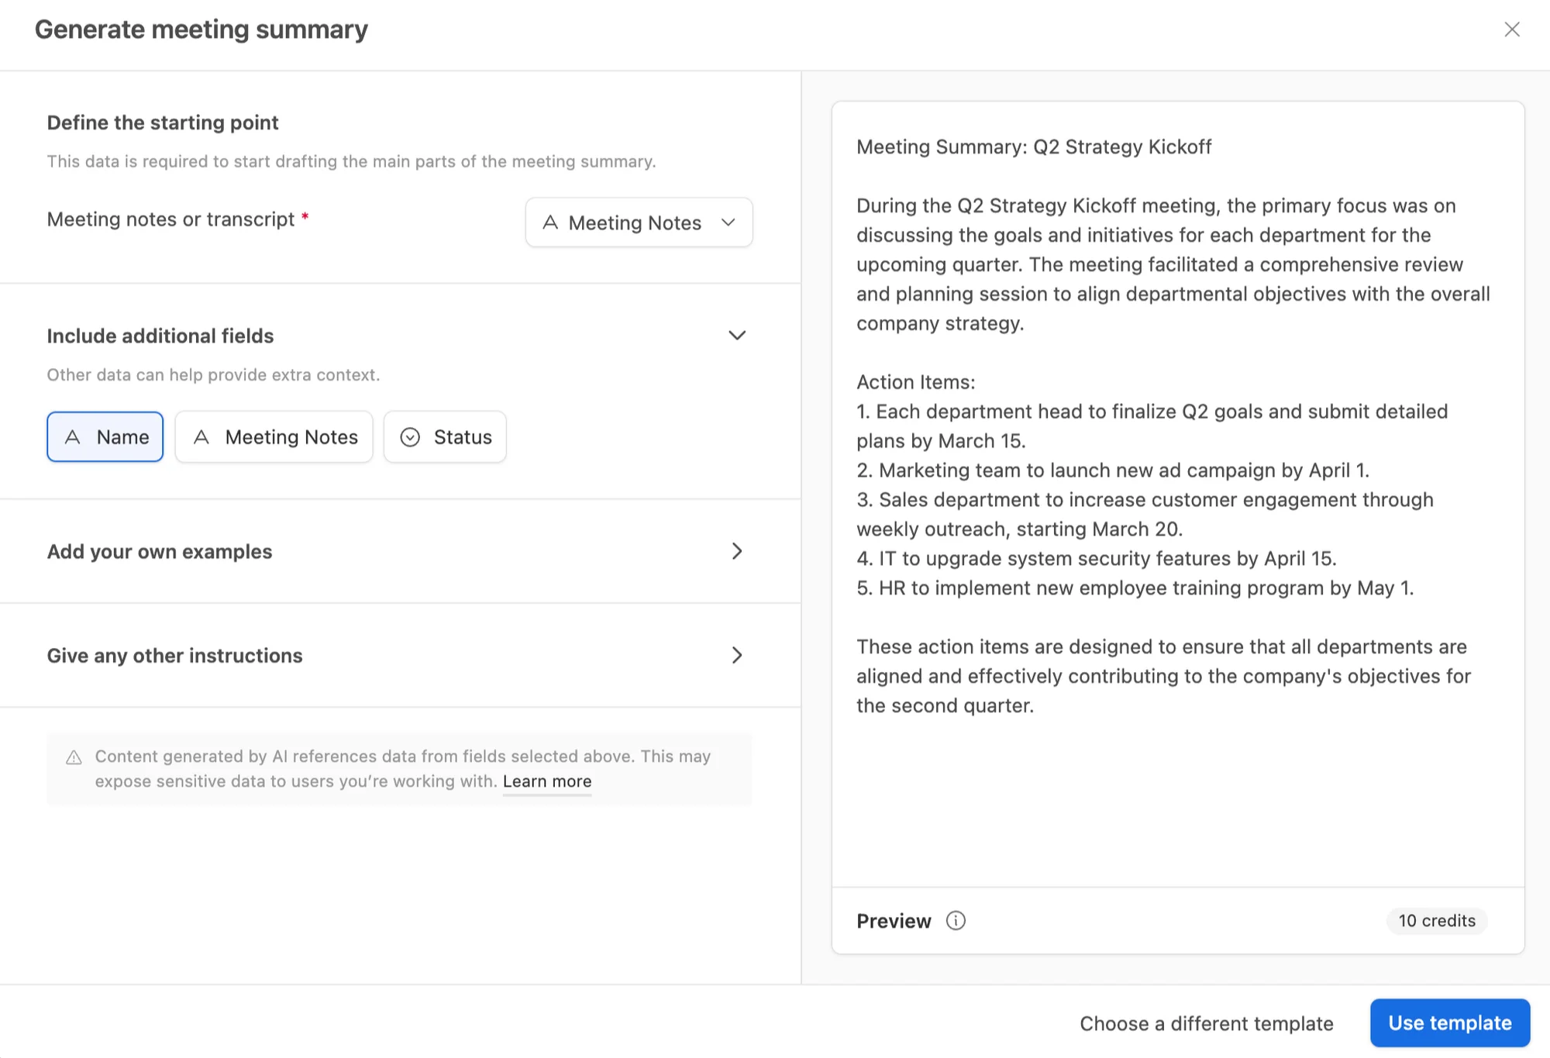
Task: Click the text icon in Meeting Notes chip
Action: pyautogui.click(x=201, y=437)
